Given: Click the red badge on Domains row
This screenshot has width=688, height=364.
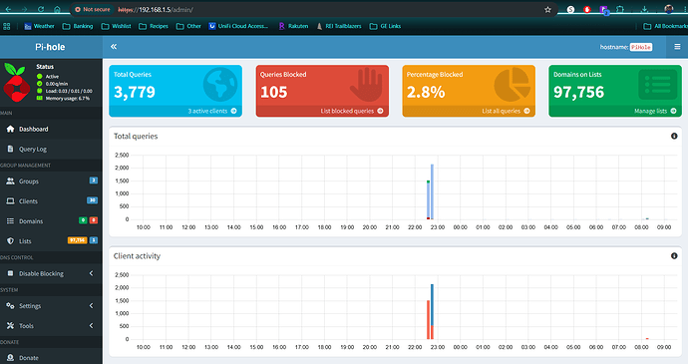Looking at the screenshot, I should coord(94,220).
